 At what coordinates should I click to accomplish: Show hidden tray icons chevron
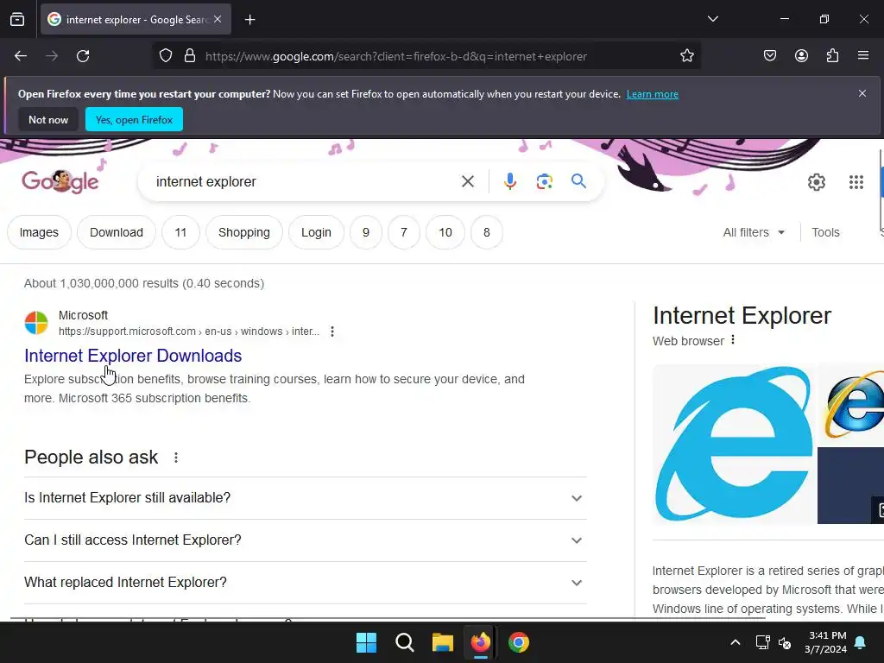pyautogui.click(x=736, y=642)
